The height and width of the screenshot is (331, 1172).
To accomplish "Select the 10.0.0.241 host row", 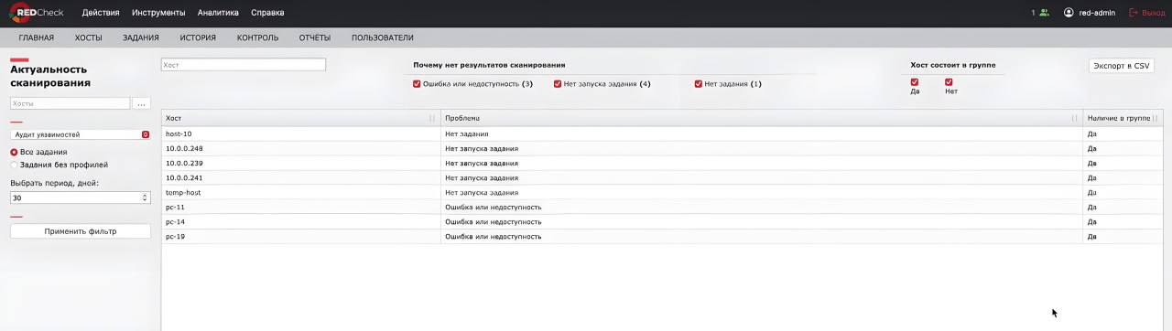I will tap(663, 177).
